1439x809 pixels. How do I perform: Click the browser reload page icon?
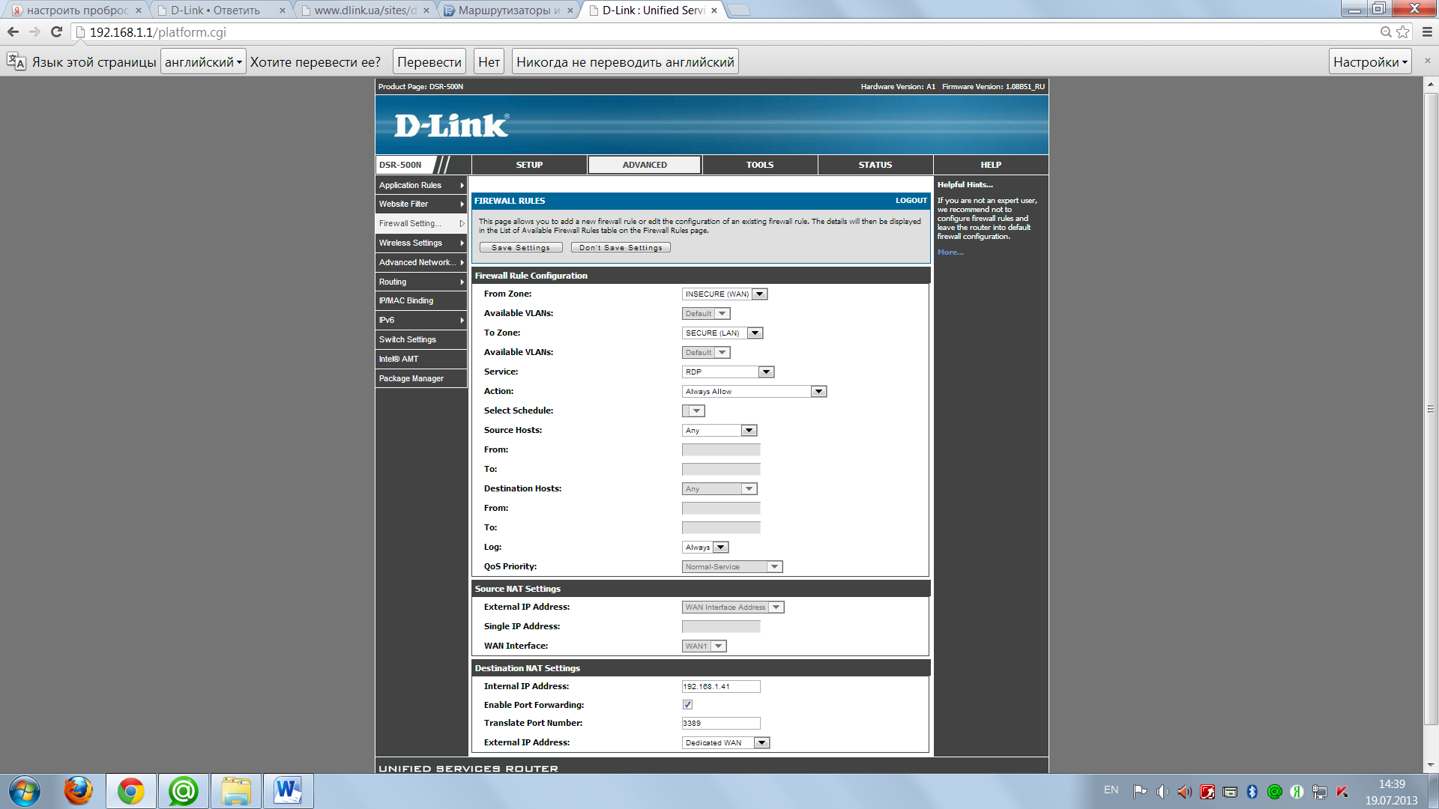click(x=56, y=32)
